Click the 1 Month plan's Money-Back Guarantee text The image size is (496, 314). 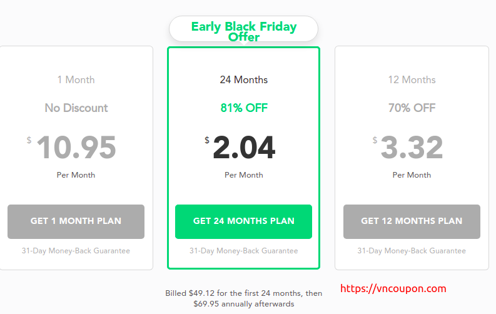[76, 251]
